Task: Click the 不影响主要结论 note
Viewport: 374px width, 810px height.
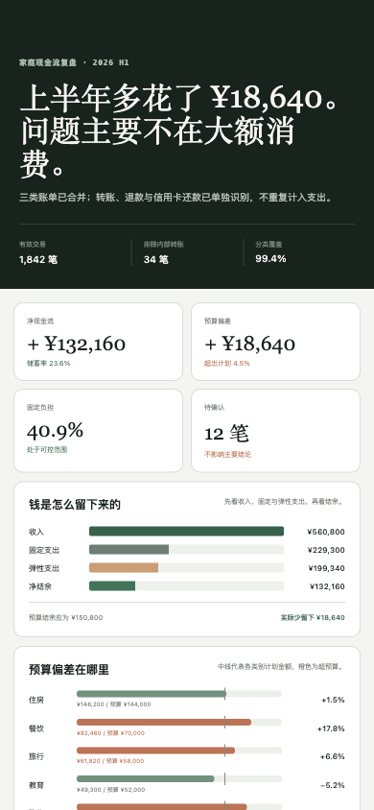Action: pos(228,455)
